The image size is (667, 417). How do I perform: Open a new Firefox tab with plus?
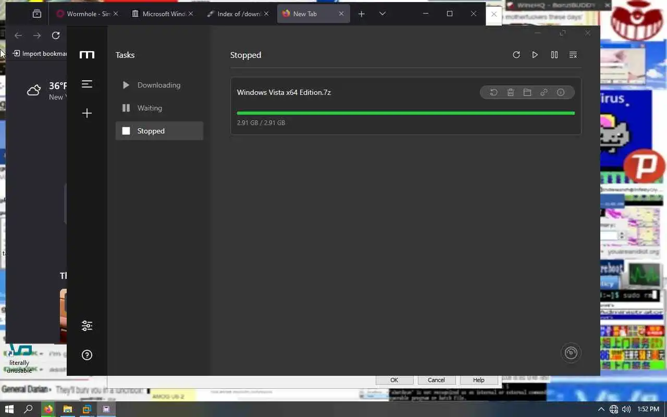(x=362, y=14)
